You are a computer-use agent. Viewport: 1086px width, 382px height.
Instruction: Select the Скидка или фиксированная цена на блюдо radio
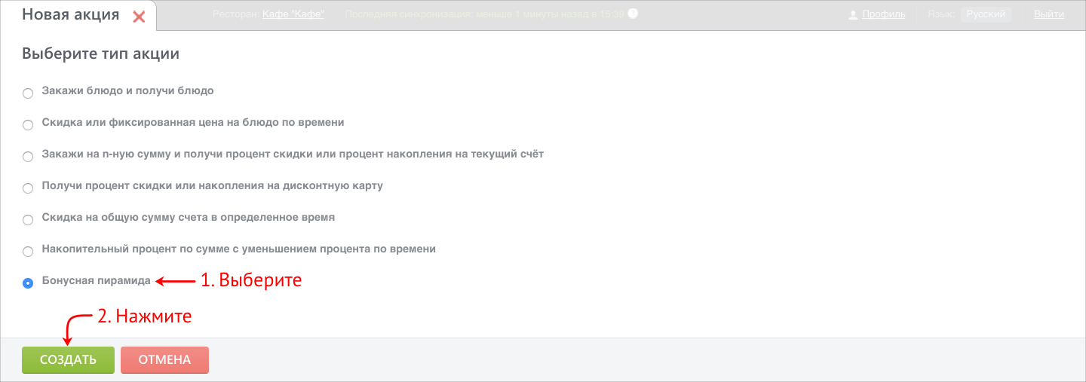click(x=28, y=125)
